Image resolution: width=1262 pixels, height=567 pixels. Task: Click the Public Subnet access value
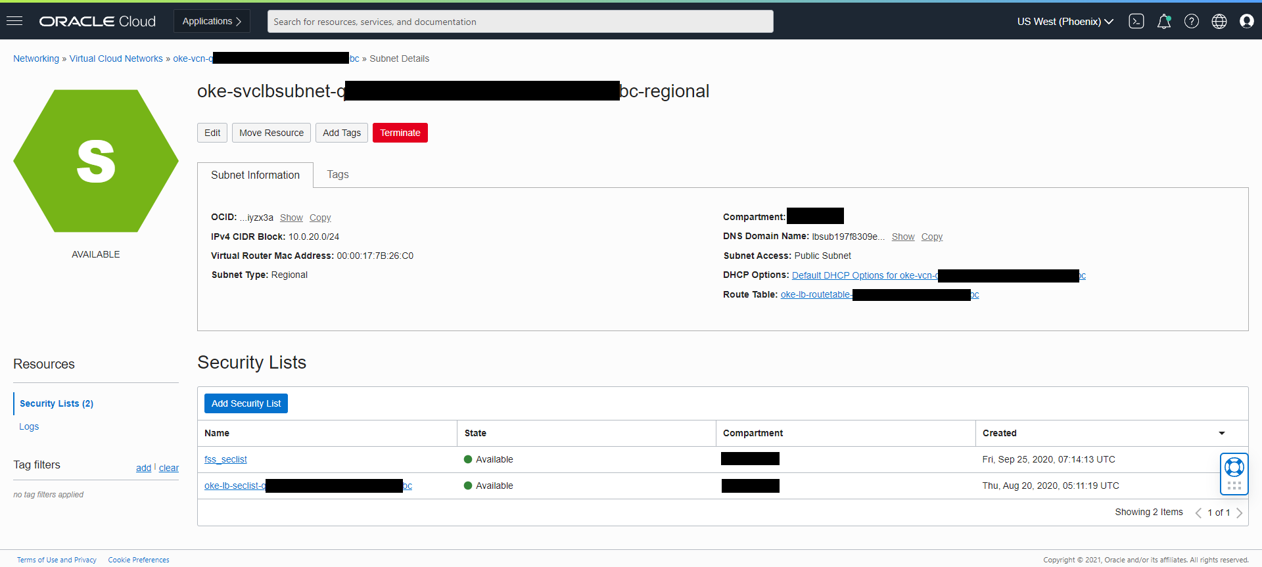822,256
